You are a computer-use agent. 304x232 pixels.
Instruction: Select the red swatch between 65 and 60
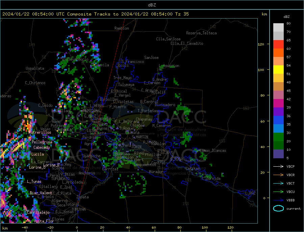pyautogui.click(x=278, y=44)
